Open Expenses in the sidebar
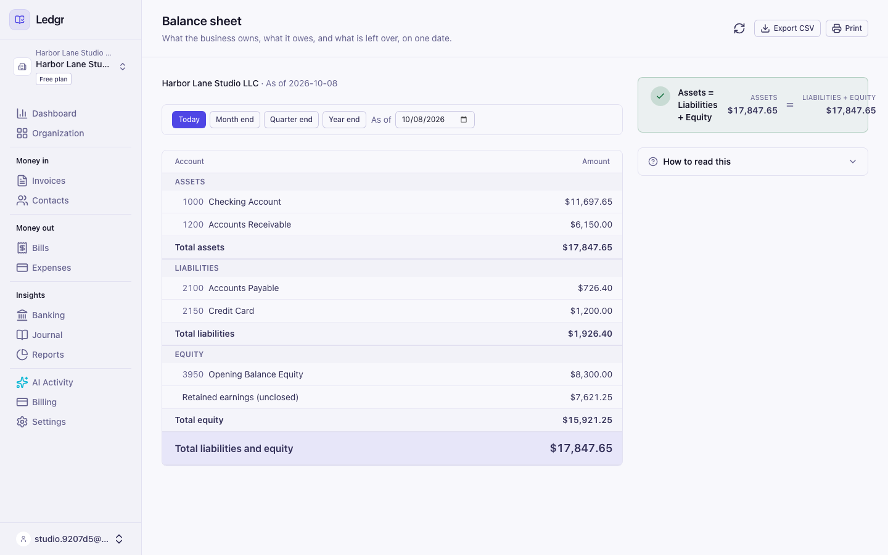This screenshot has width=888, height=555. pyautogui.click(x=70, y=268)
